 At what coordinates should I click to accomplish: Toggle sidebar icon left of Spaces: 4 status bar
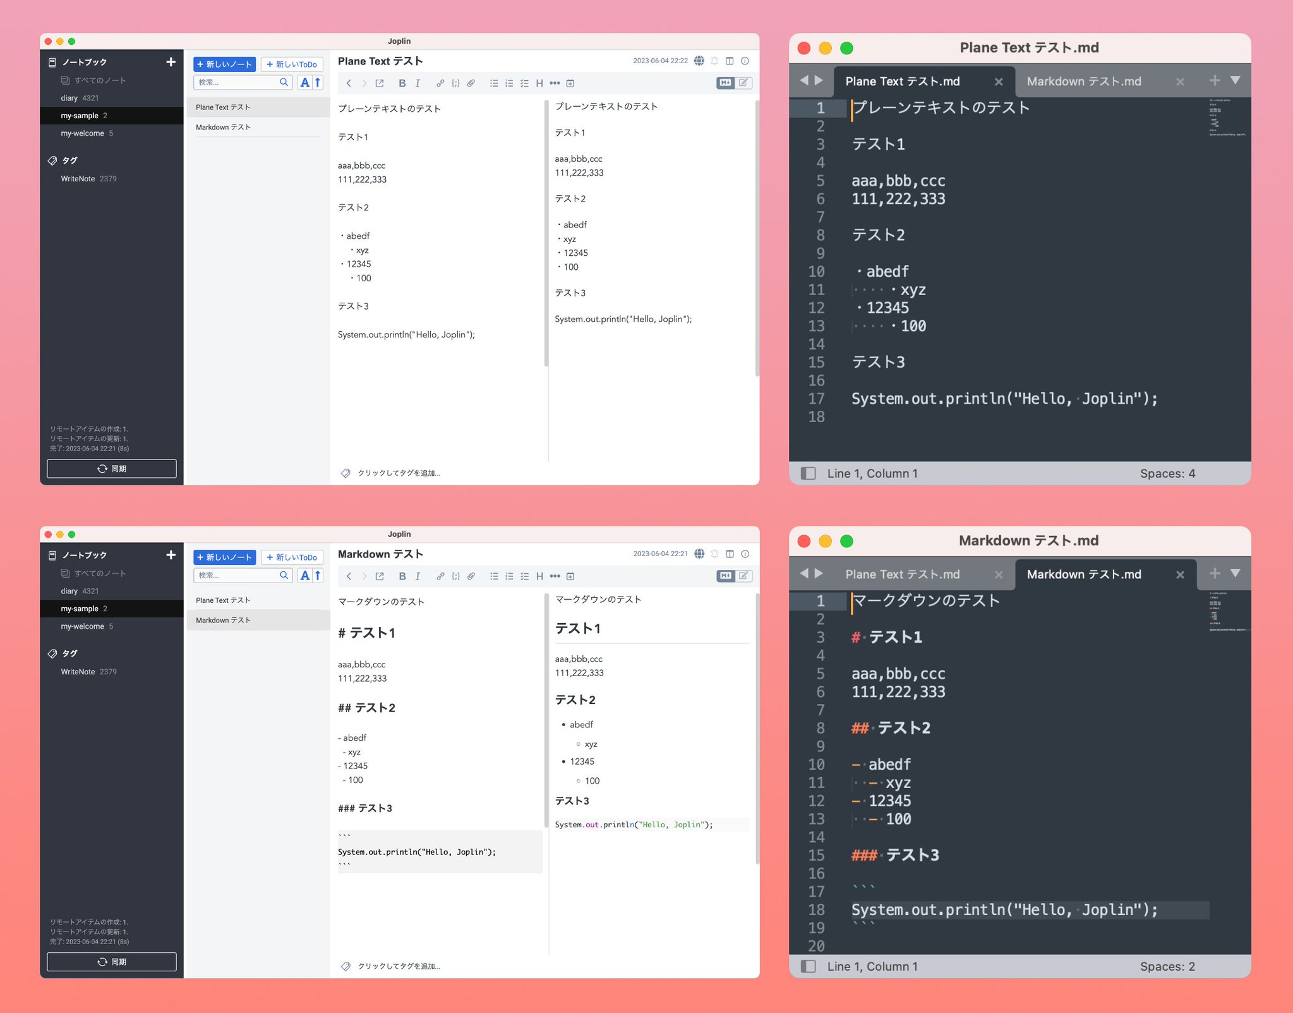point(808,473)
